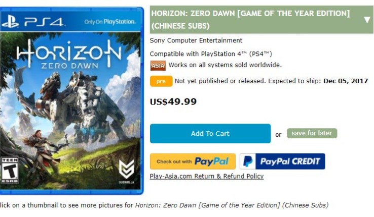Screen dimensions: 374x217
Task: Click the orange "pre" pre-order badge
Action: click(x=161, y=81)
